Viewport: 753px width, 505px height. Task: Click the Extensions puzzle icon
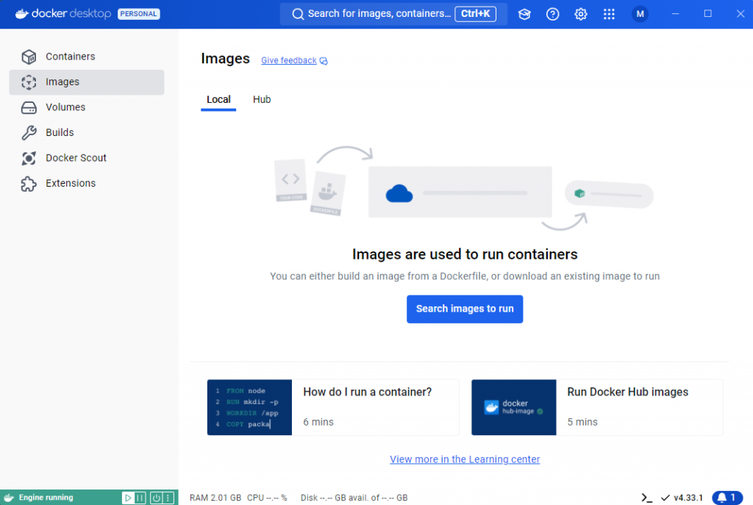(x=29, y=183)
